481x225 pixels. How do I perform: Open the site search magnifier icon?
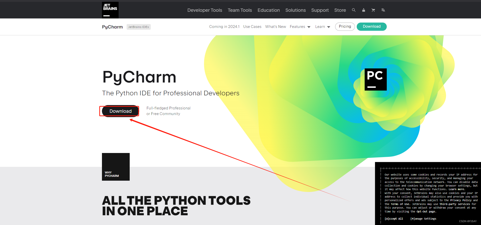(354, 10)
